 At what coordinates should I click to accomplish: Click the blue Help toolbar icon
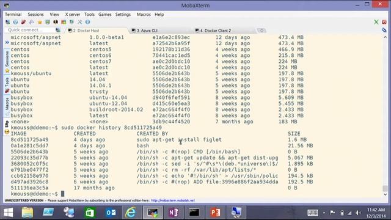tap(87, 22)
